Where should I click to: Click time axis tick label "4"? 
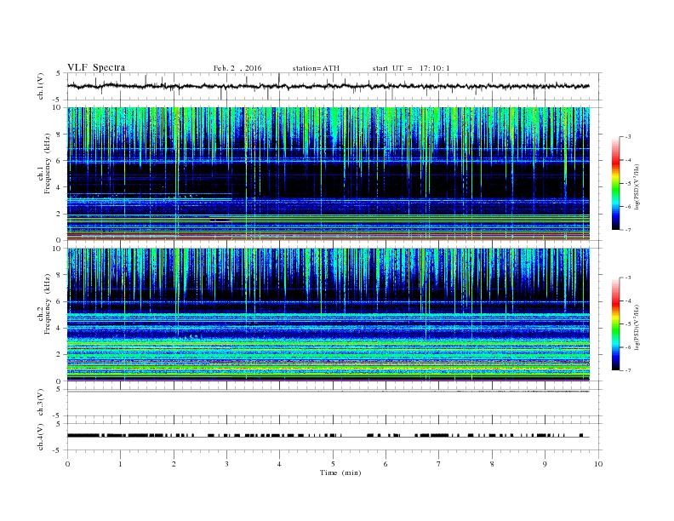pos(279,464)
